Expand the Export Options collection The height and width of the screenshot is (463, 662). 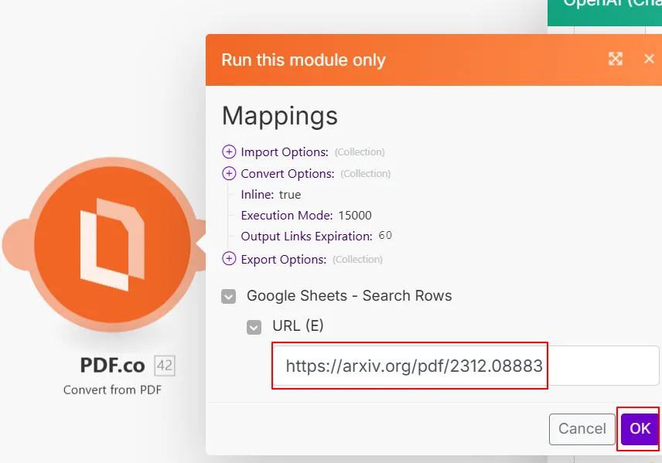(x=229, y=258)
